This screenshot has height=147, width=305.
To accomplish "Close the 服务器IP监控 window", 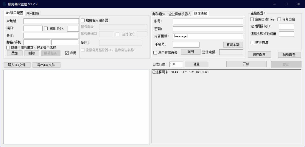I will coord(298,4).
